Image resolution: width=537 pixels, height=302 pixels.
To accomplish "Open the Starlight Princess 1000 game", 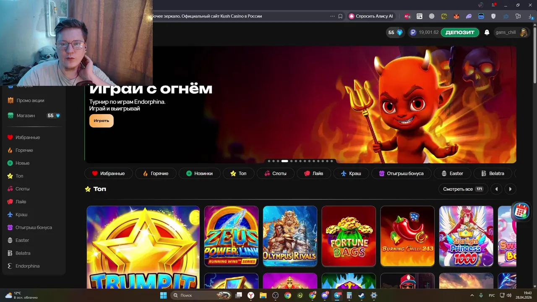I will (466, 236).
